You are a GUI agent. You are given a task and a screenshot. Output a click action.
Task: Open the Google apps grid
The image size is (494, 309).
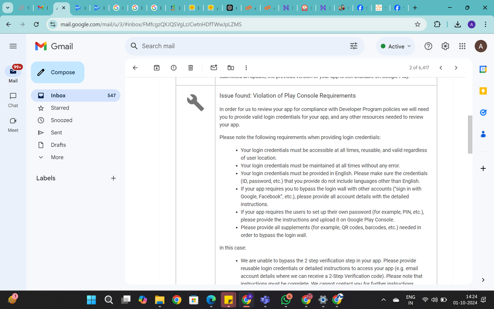coord(462,46)
